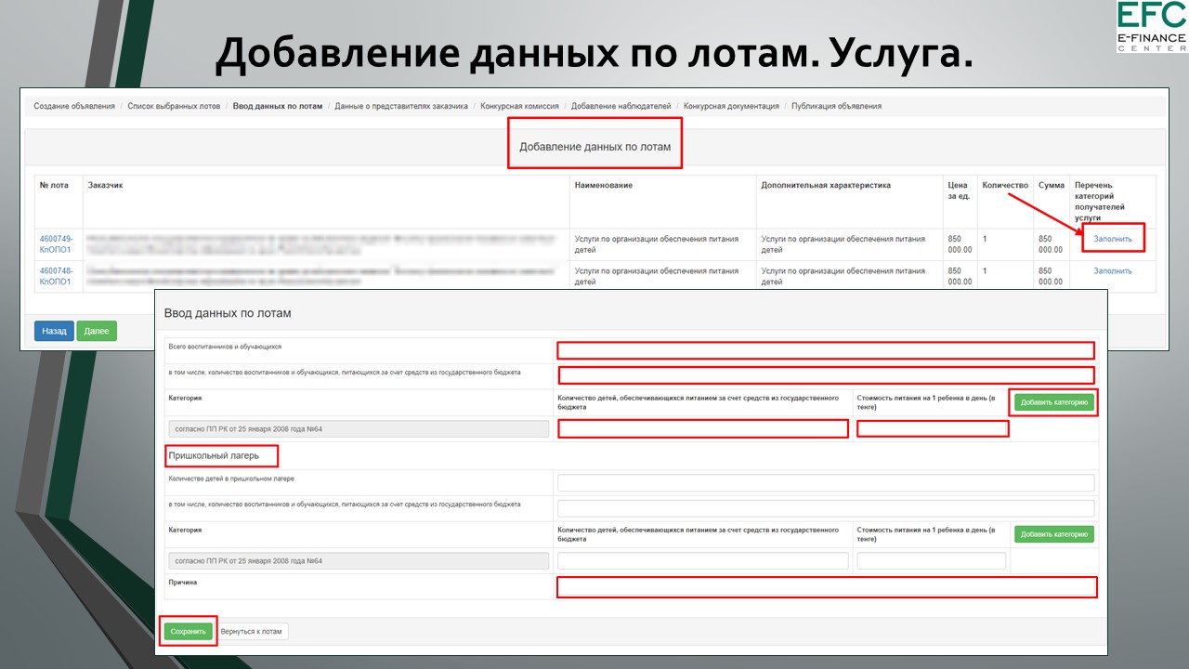Go to Добавление наблюдателей step
This screenshot has width=1189, height=669.
[621, 106]
